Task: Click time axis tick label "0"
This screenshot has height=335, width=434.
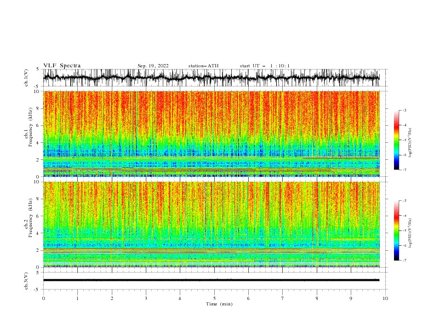Action: click(43, 298)
